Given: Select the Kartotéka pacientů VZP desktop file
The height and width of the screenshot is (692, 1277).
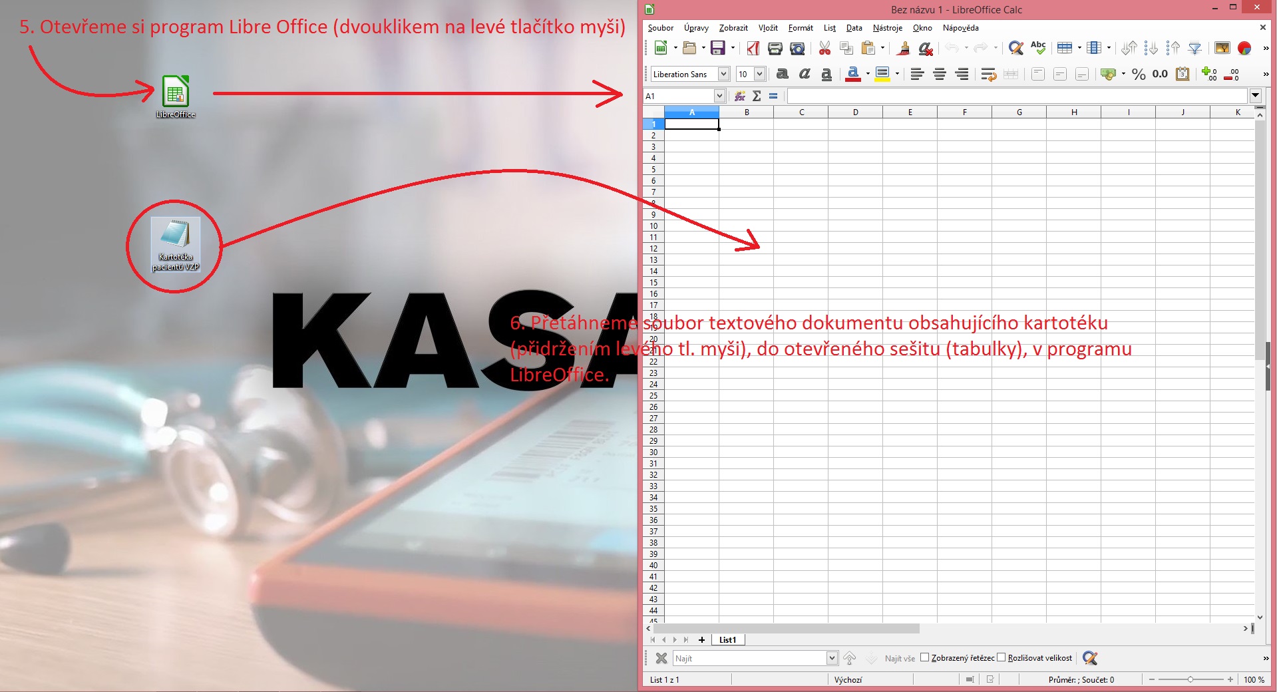Looking at the screenshot, I should [x=176, y=246].
